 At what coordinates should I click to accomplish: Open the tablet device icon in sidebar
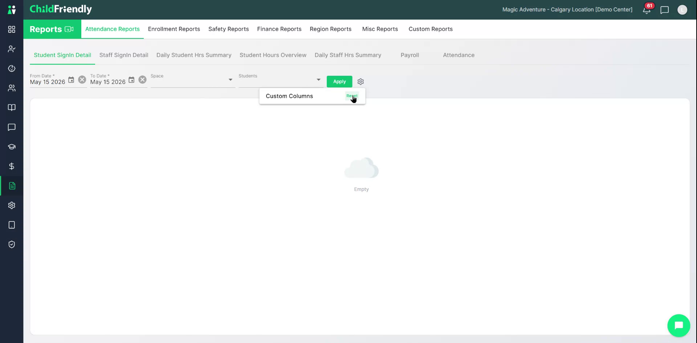coord(12,225)
